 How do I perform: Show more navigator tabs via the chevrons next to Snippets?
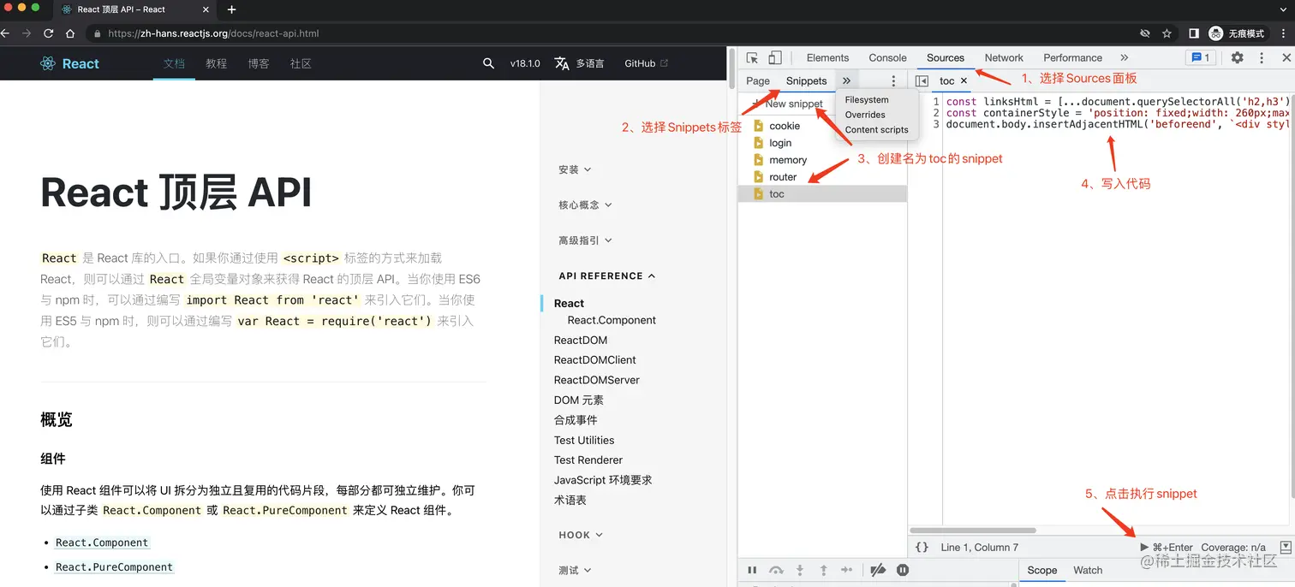(846, 81)
